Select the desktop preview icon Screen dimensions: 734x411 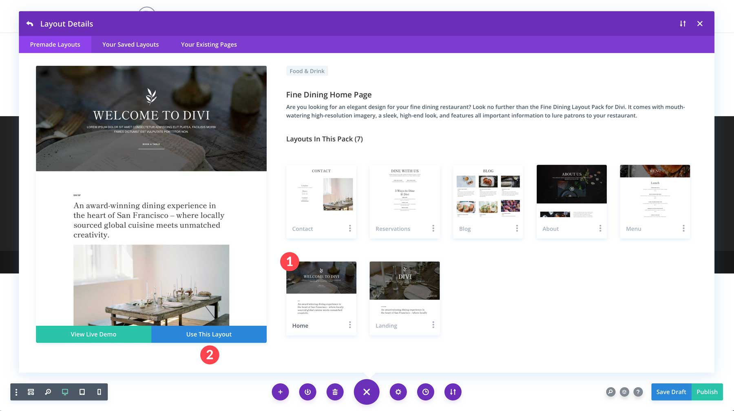click(65, 392)
